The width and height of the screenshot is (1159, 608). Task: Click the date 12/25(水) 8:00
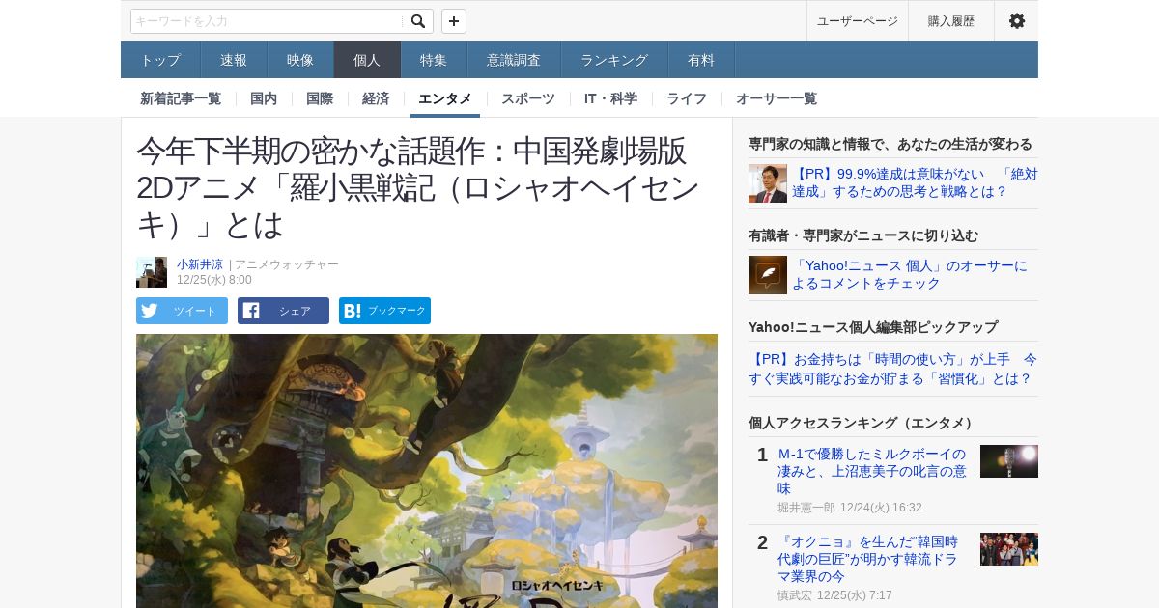214,280
